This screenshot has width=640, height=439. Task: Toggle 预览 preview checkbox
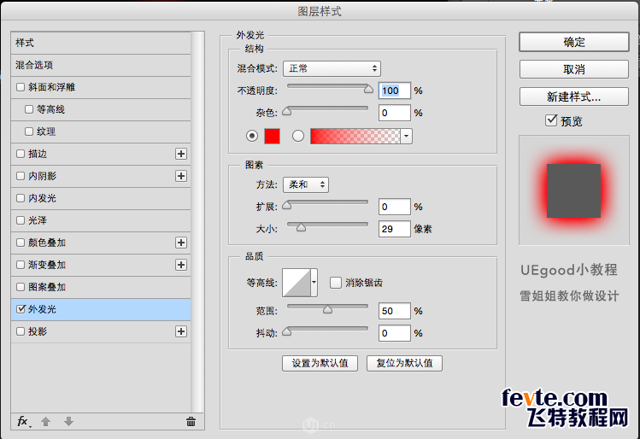coord(551,120)
